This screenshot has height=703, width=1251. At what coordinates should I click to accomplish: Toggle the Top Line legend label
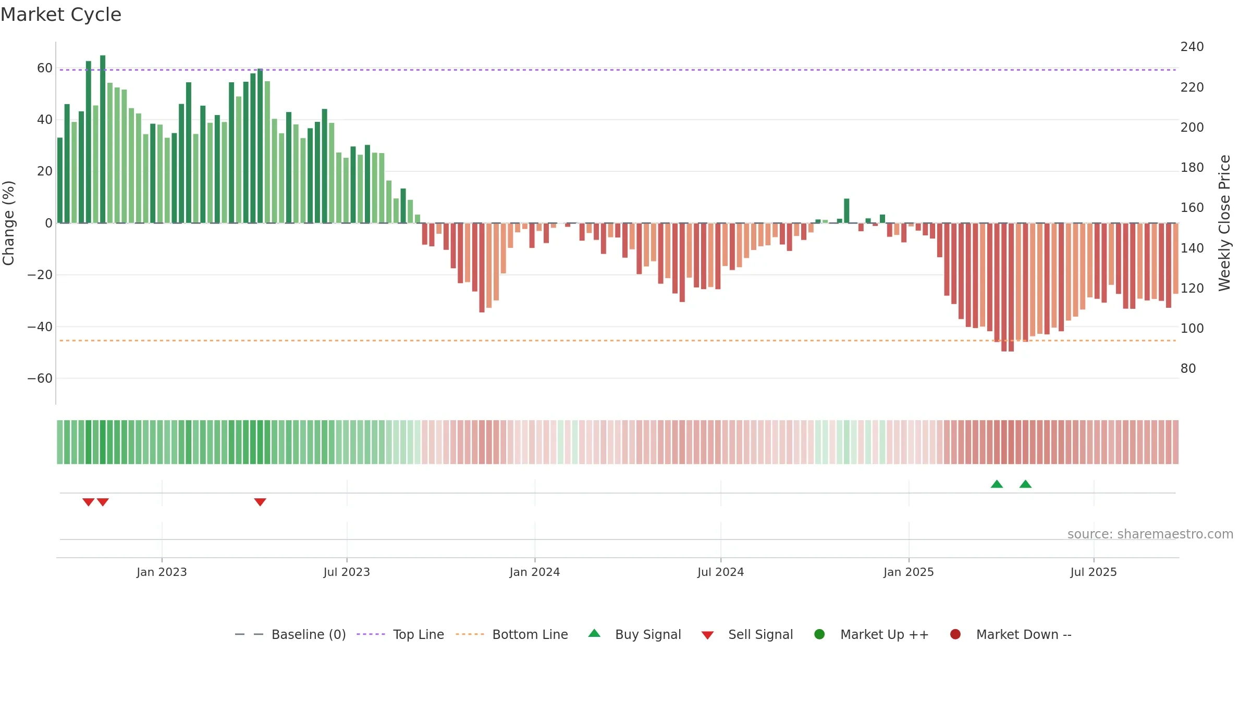coord(419,635)
